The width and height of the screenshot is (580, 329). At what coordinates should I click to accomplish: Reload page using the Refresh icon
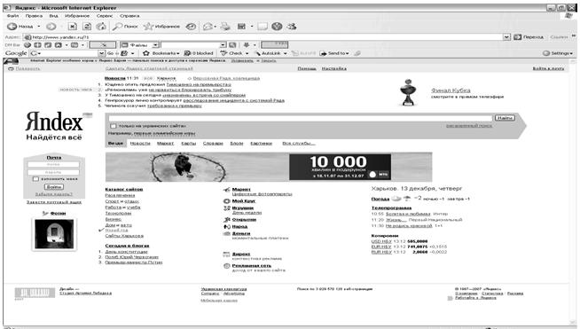(x=87, y=27)
